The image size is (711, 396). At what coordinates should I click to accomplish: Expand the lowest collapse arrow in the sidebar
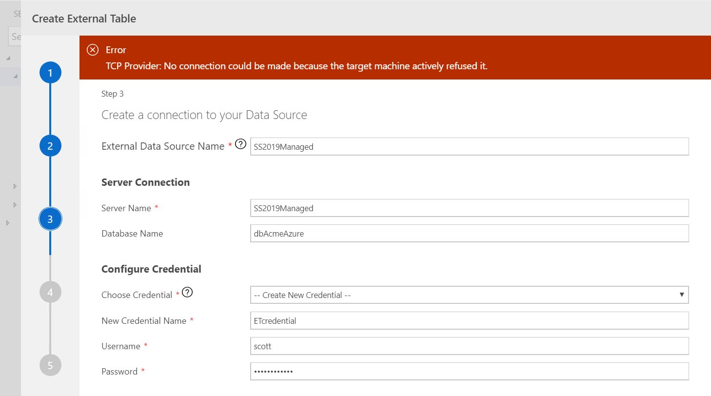(7, 223)
